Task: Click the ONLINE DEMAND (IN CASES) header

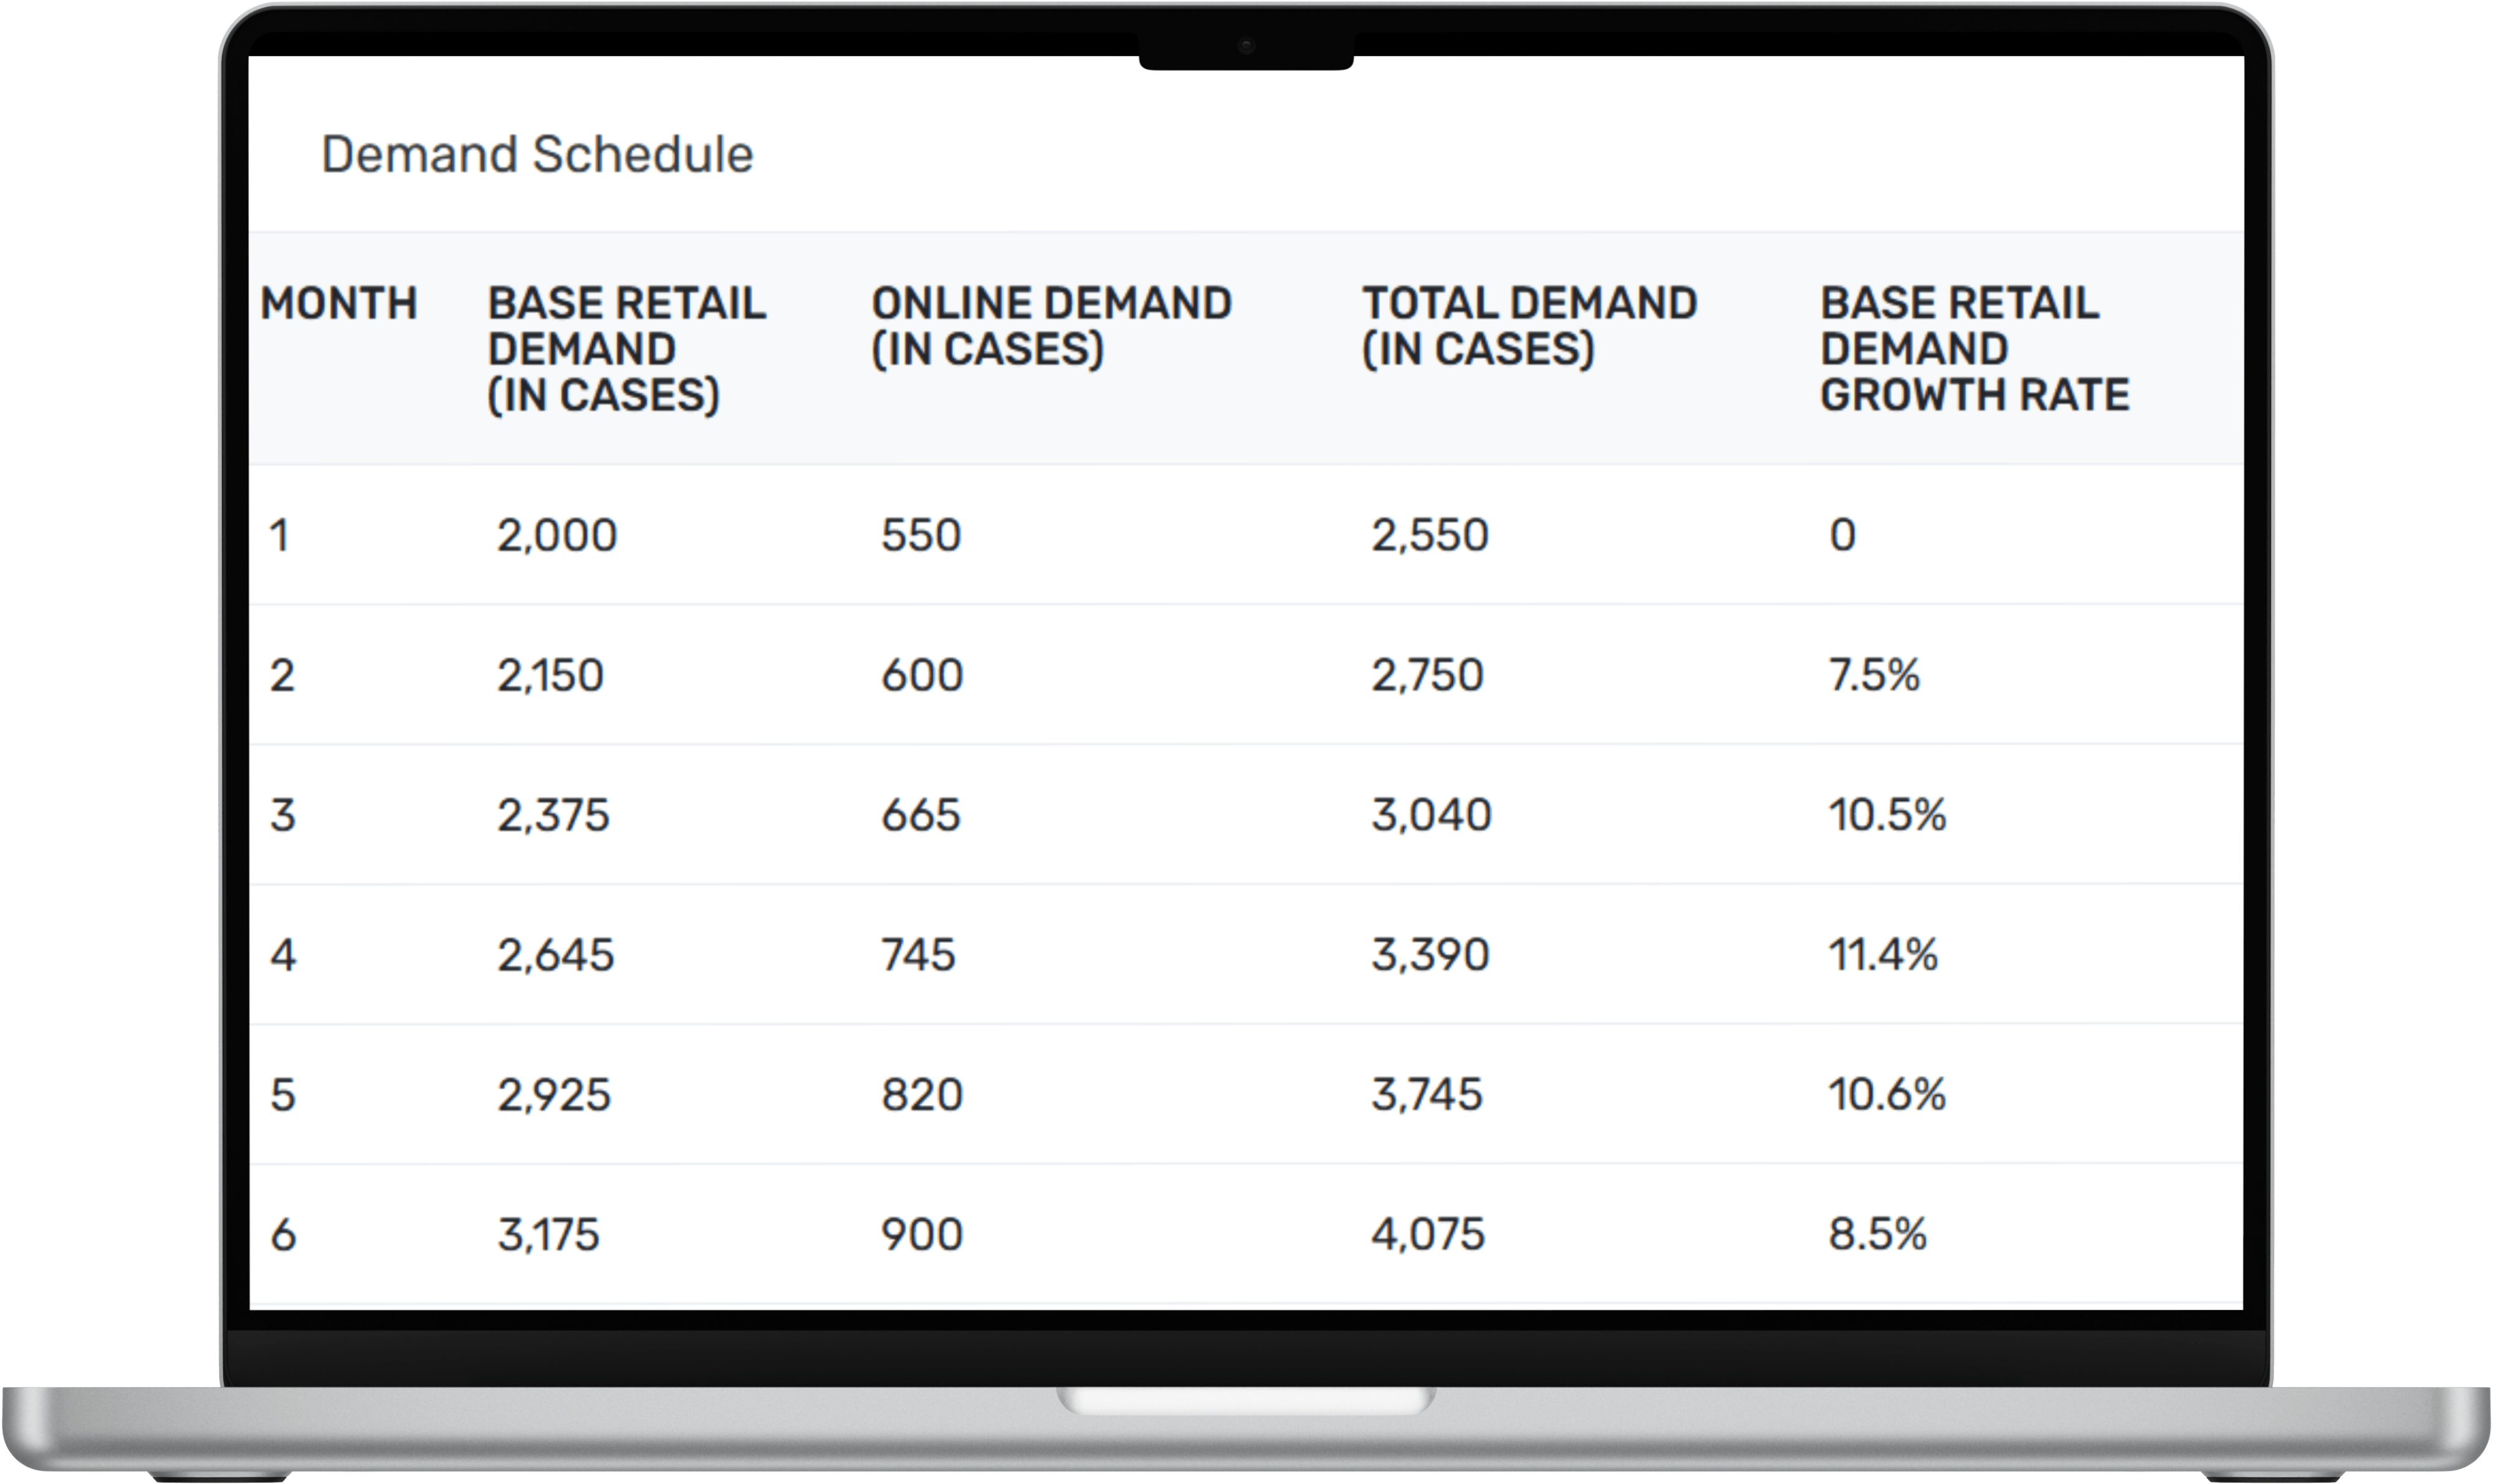Action: click(1051, 326)
